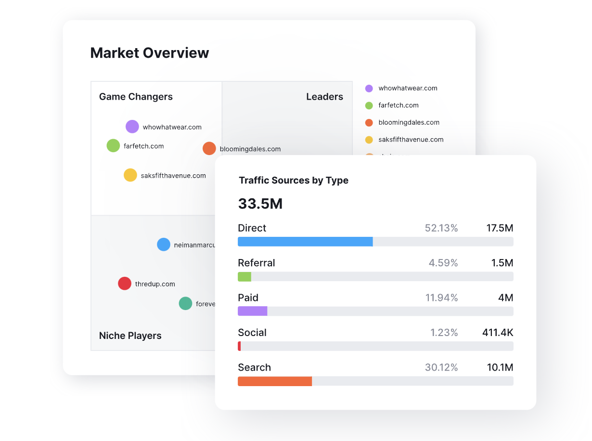Click the Social source label
The height and width of the screenshot is (441, 592).
(x=252, y=333)
